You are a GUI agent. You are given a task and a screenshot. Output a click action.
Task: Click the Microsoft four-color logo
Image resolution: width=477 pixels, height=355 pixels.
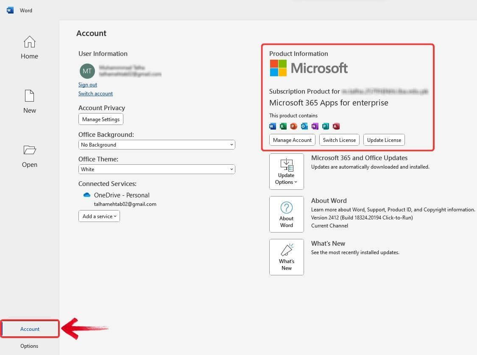[278, 68]
